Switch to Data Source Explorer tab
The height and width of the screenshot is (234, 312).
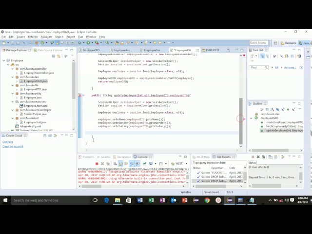point(48,50)
